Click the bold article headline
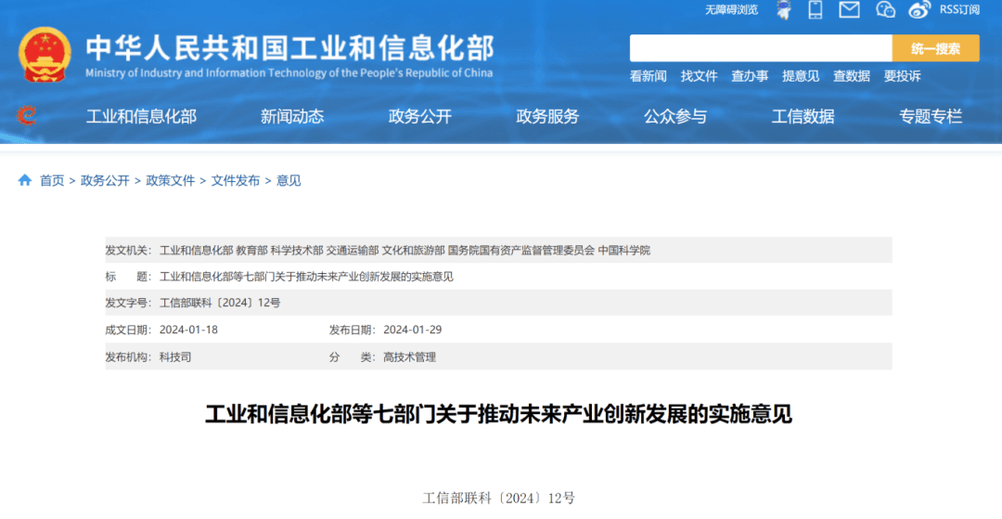The image size is (1002, 519). click(x=498, y=414)
